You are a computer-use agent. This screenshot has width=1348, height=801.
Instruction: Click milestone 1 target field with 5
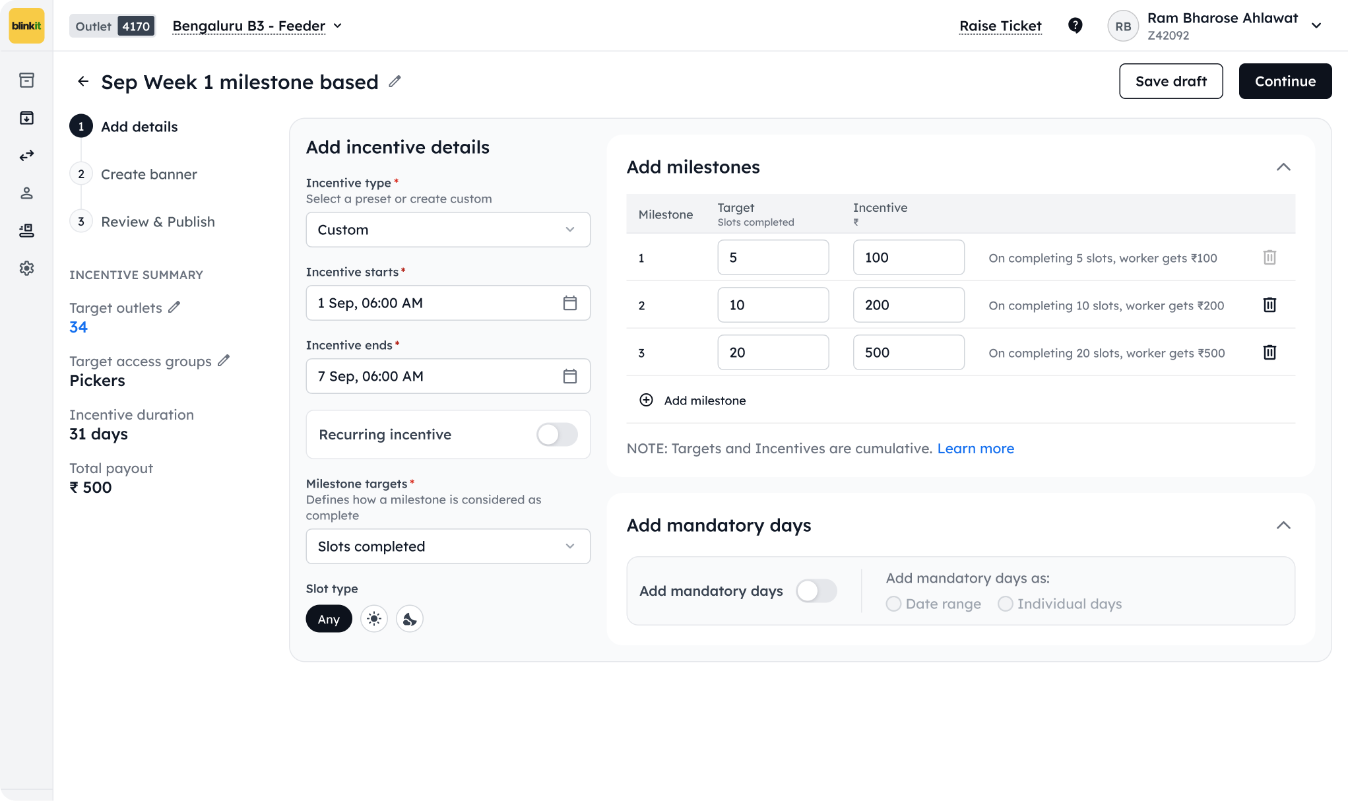tap(773, 257)
